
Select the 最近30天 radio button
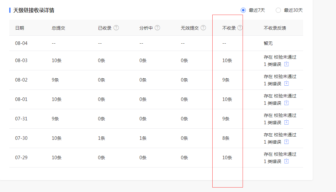tap(278, 10)
